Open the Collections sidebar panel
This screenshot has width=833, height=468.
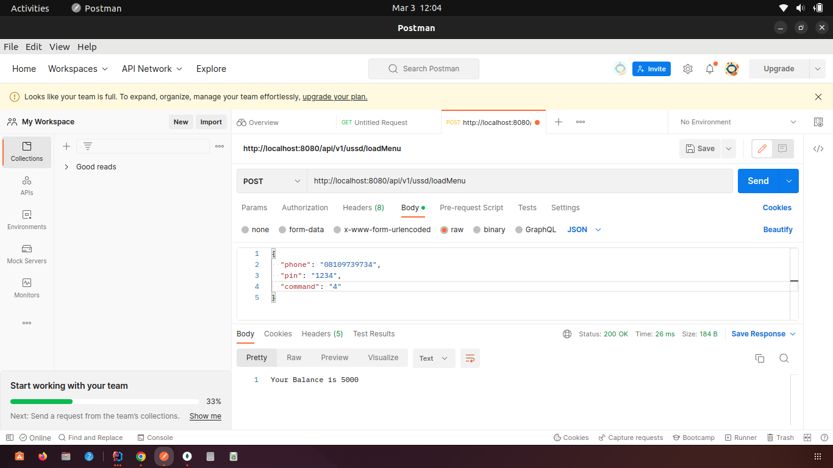(x=26, y=152)
